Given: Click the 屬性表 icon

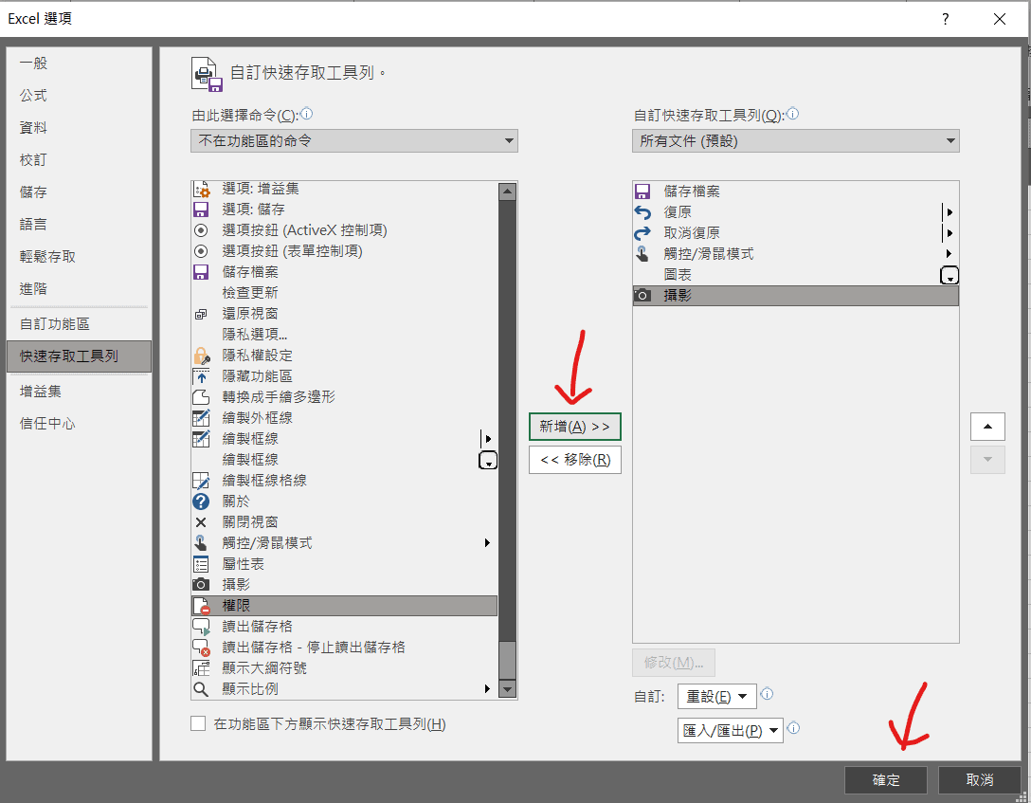Looking at the screenshot, I should click(x=201, y=564).
